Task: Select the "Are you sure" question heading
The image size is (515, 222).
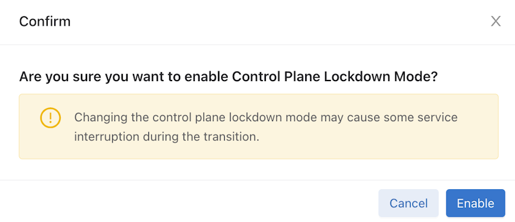Action: click(x=228, y=76)
